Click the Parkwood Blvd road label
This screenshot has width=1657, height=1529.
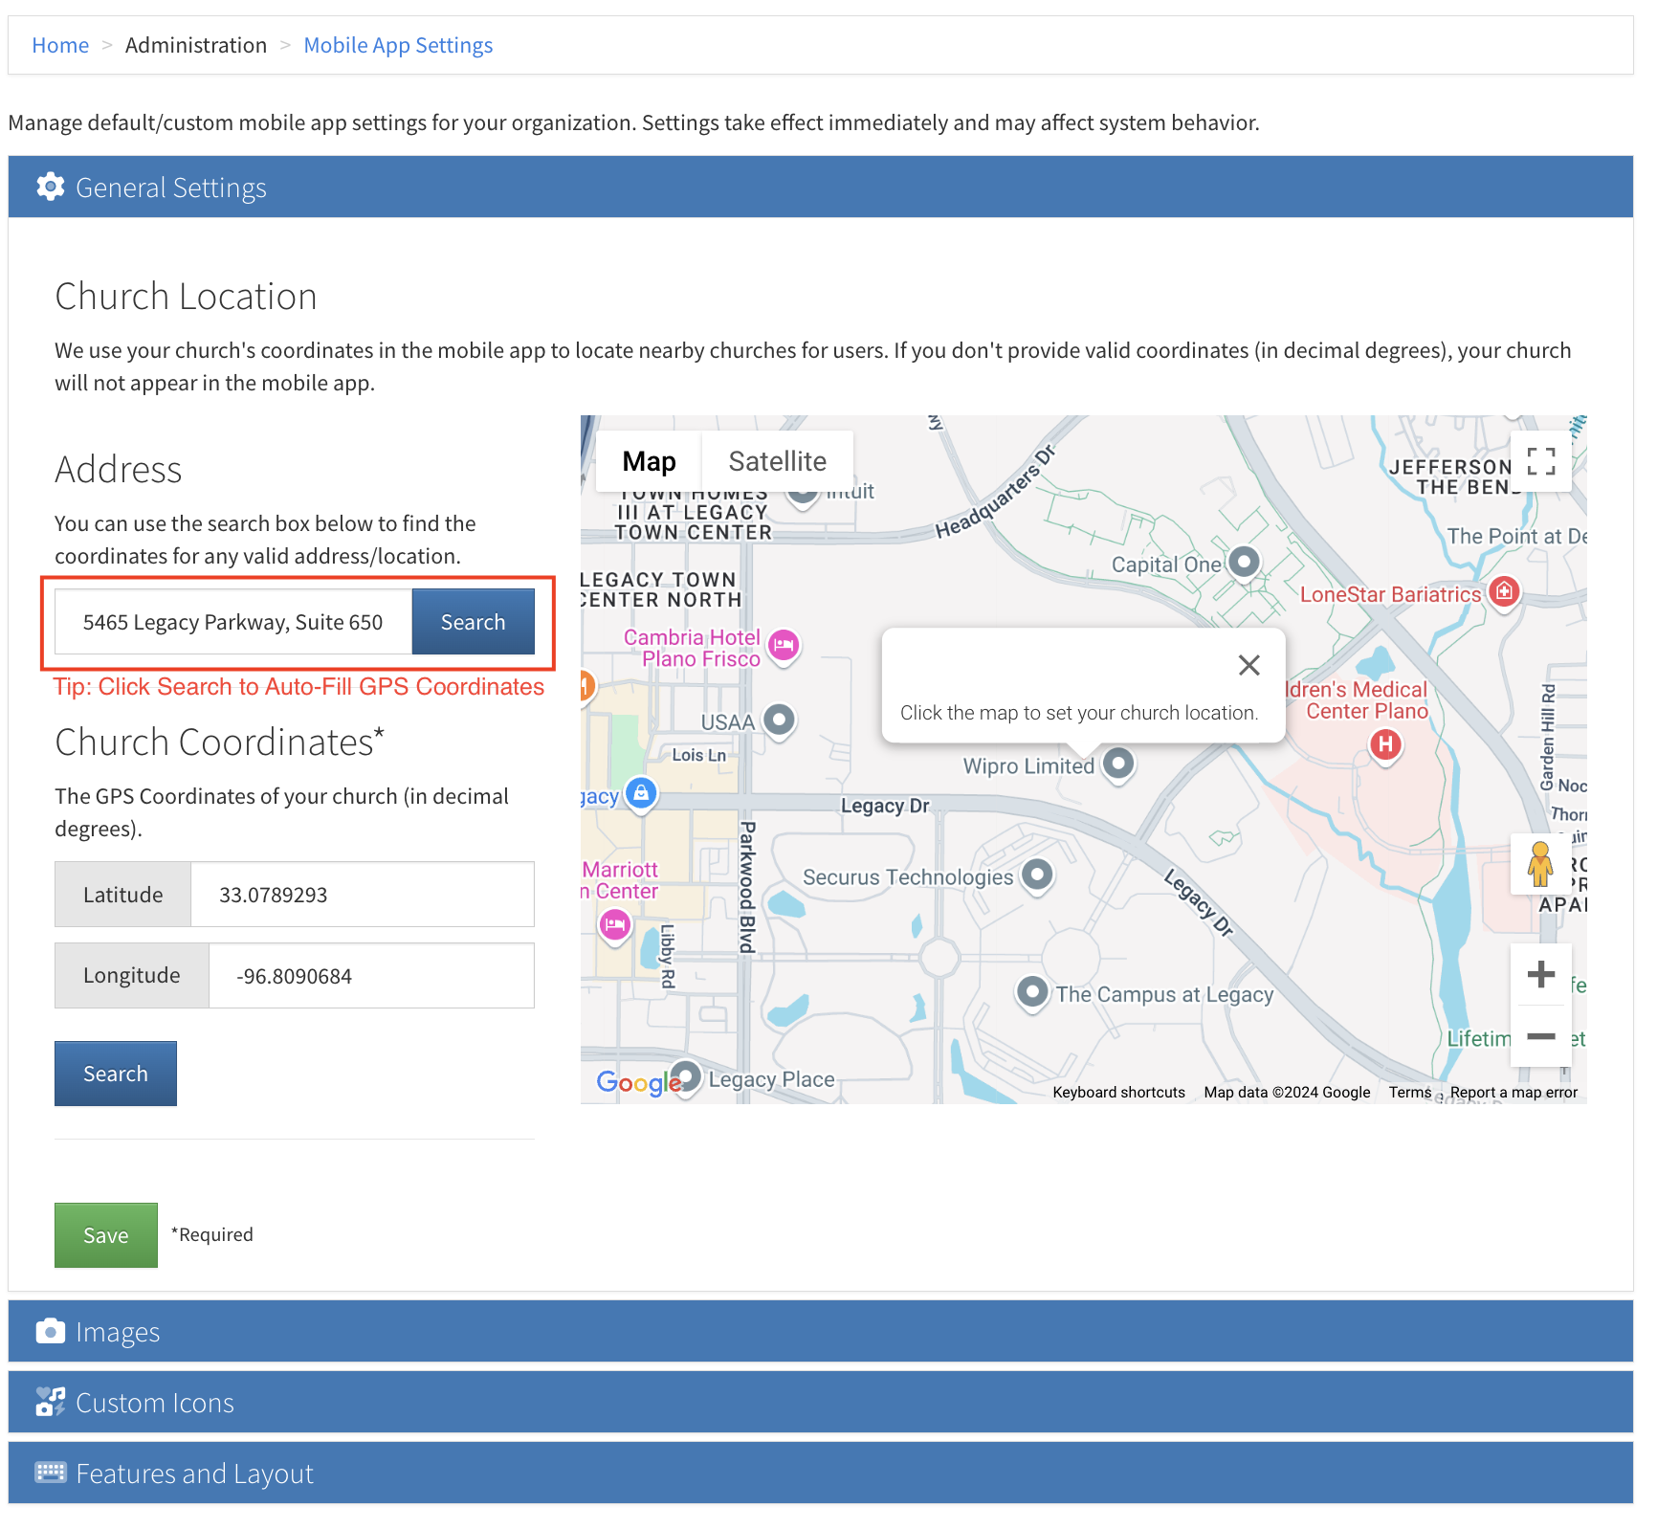pyautogui.click(x=747, y=887)
